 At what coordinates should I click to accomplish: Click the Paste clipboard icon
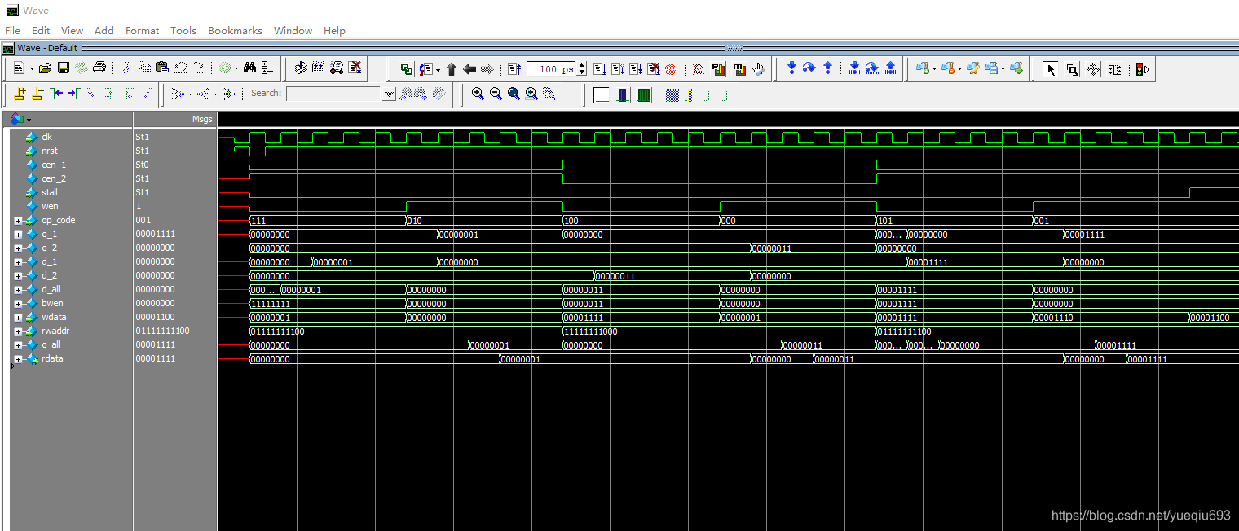point(162,68)
